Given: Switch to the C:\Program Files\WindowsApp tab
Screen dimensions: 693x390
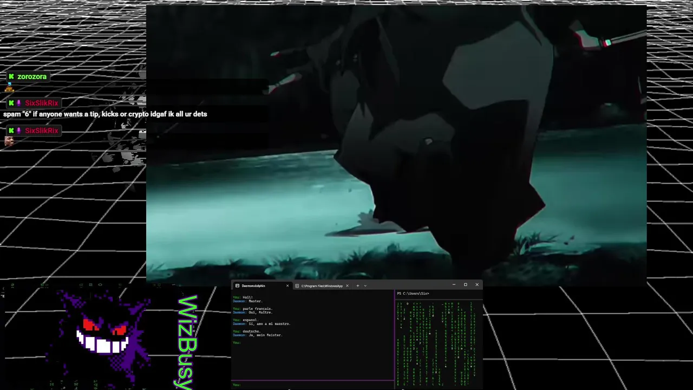Looking at the screenshot, I should 322,285.
